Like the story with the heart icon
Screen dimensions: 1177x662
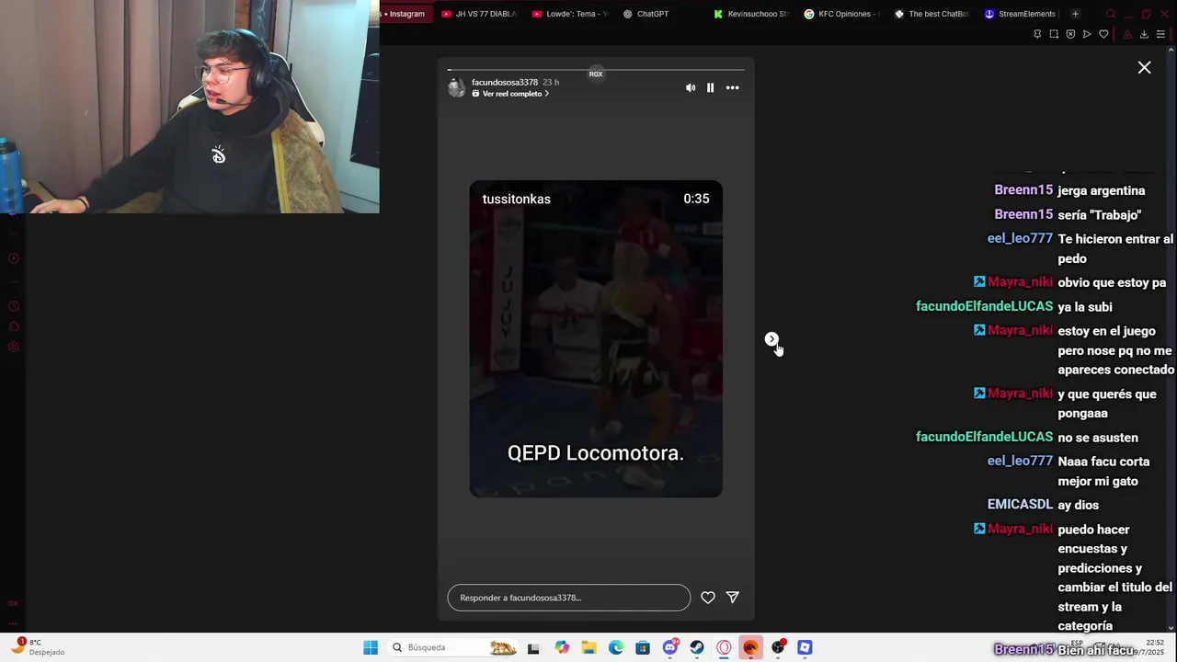(708, 598)
